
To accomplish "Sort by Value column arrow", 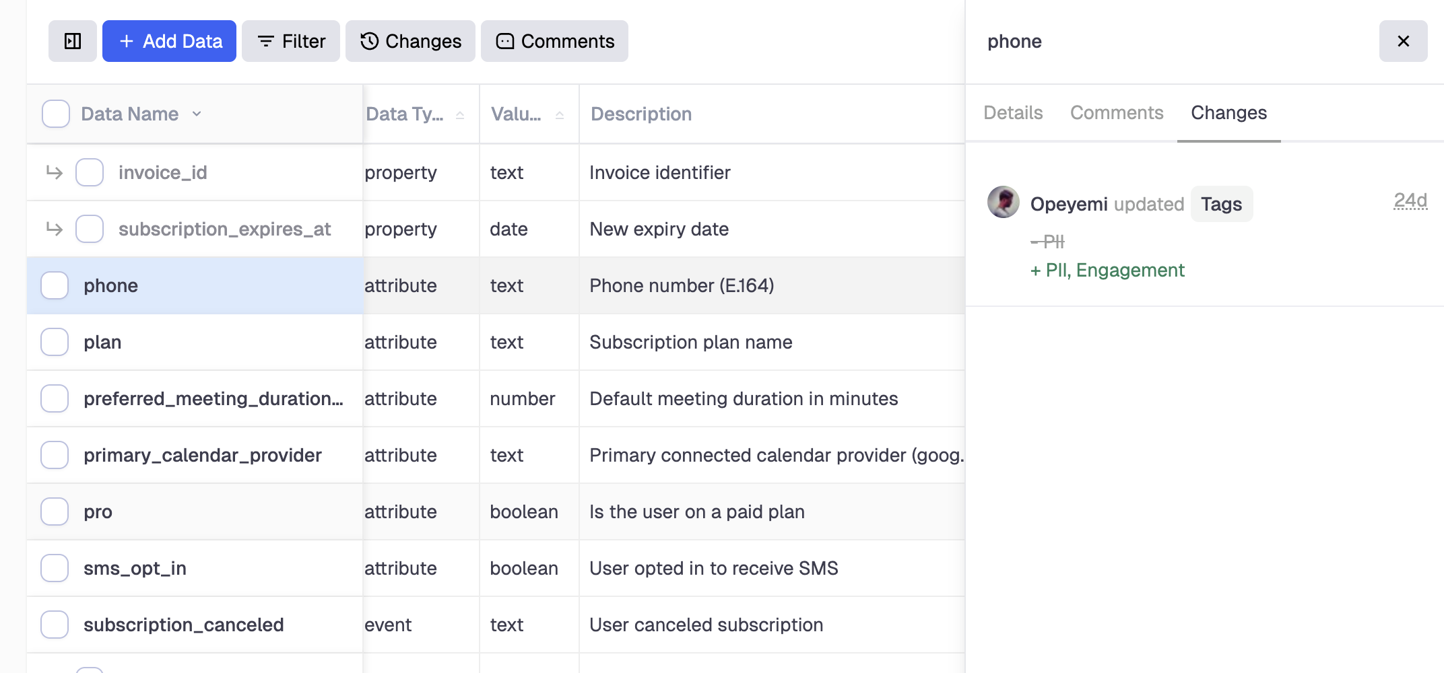I will [560, 115].
